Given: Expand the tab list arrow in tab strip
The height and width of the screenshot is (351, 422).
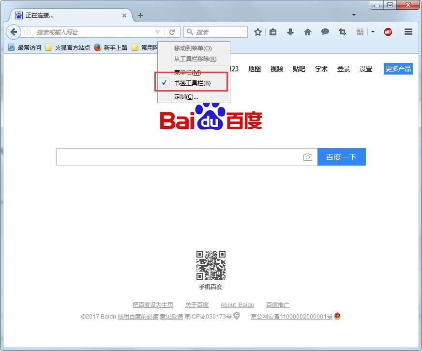Looking at the screenshot, I should pos(354,15).
